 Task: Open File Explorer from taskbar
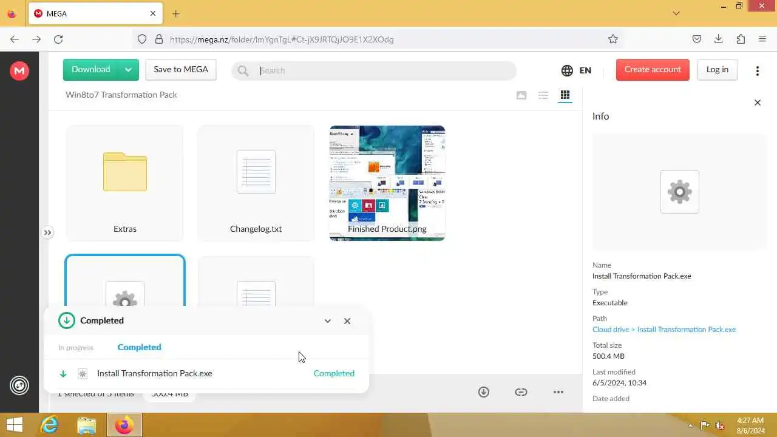pyautogui.click(x=87, y=425)
